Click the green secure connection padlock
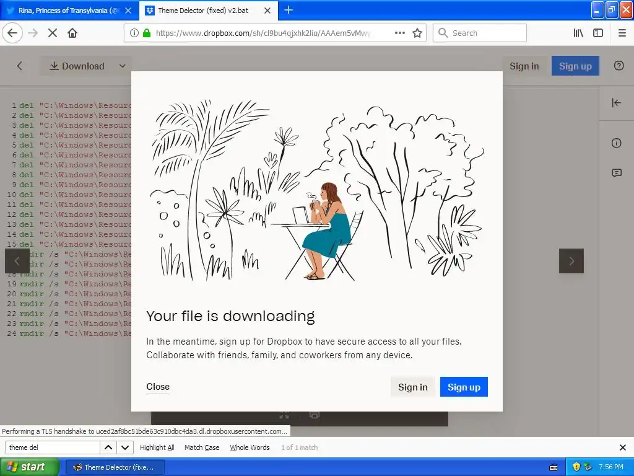 point(147,33)
